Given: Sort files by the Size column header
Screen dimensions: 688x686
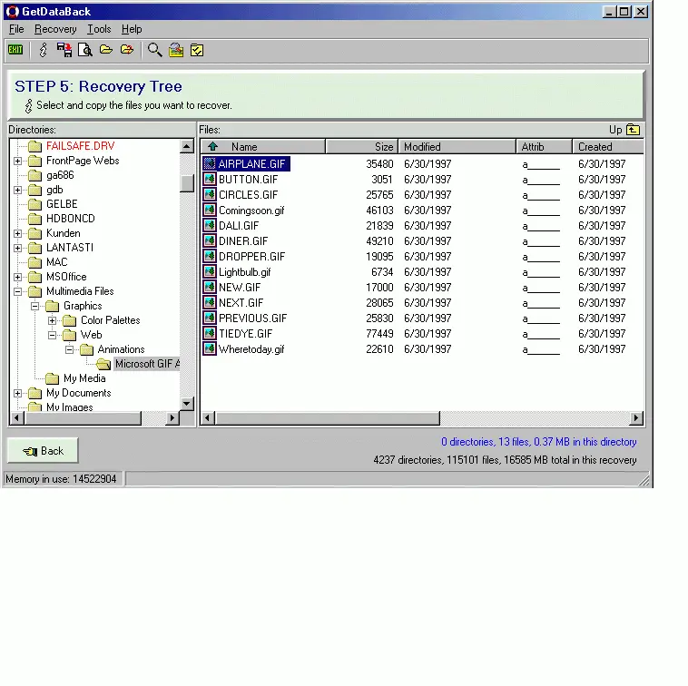Looking at the screenshot, I should click(361, 146).
